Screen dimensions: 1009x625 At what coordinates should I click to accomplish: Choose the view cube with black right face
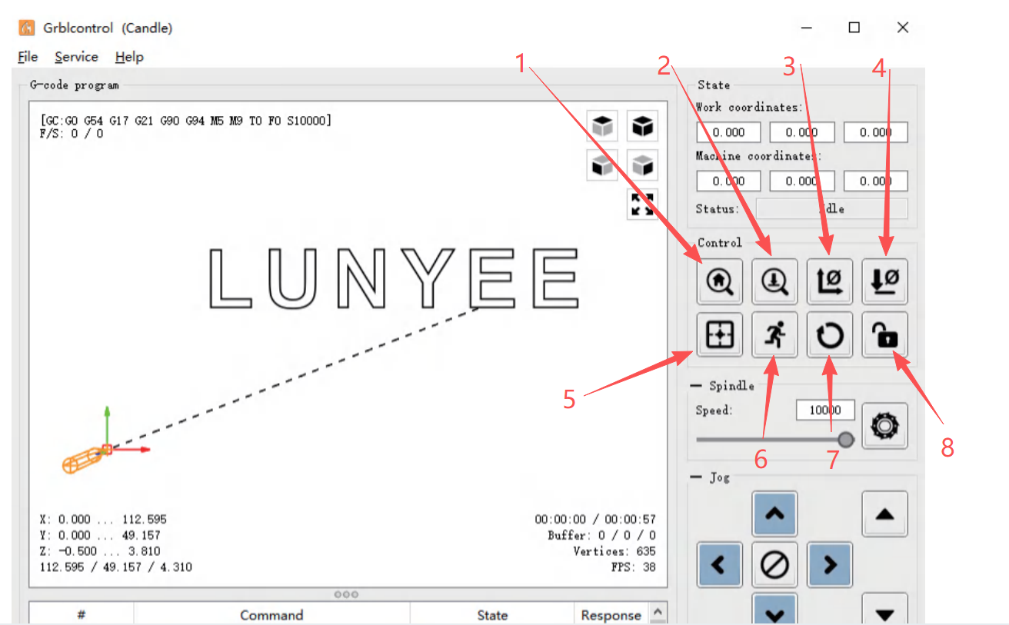pos(642,165)
